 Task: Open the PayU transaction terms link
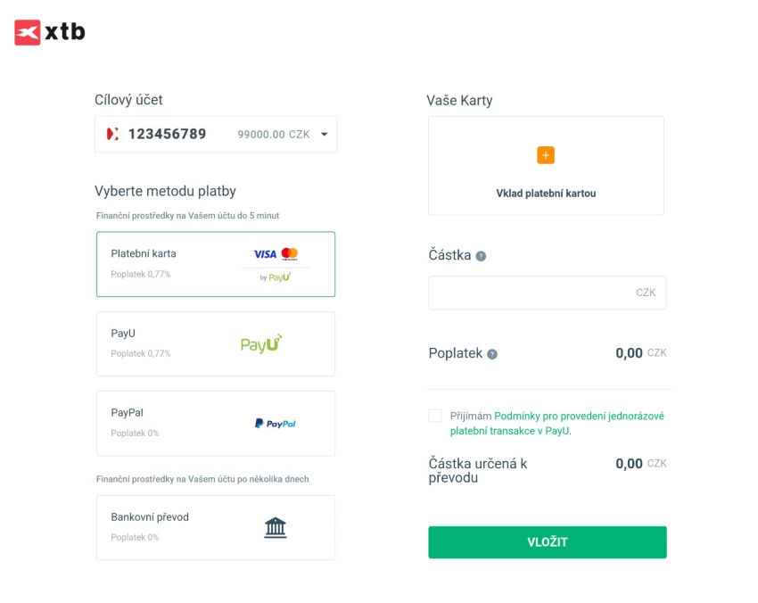coord(578,417)
